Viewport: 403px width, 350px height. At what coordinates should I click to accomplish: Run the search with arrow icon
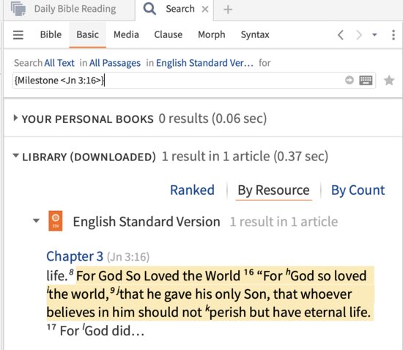[350, 81]
